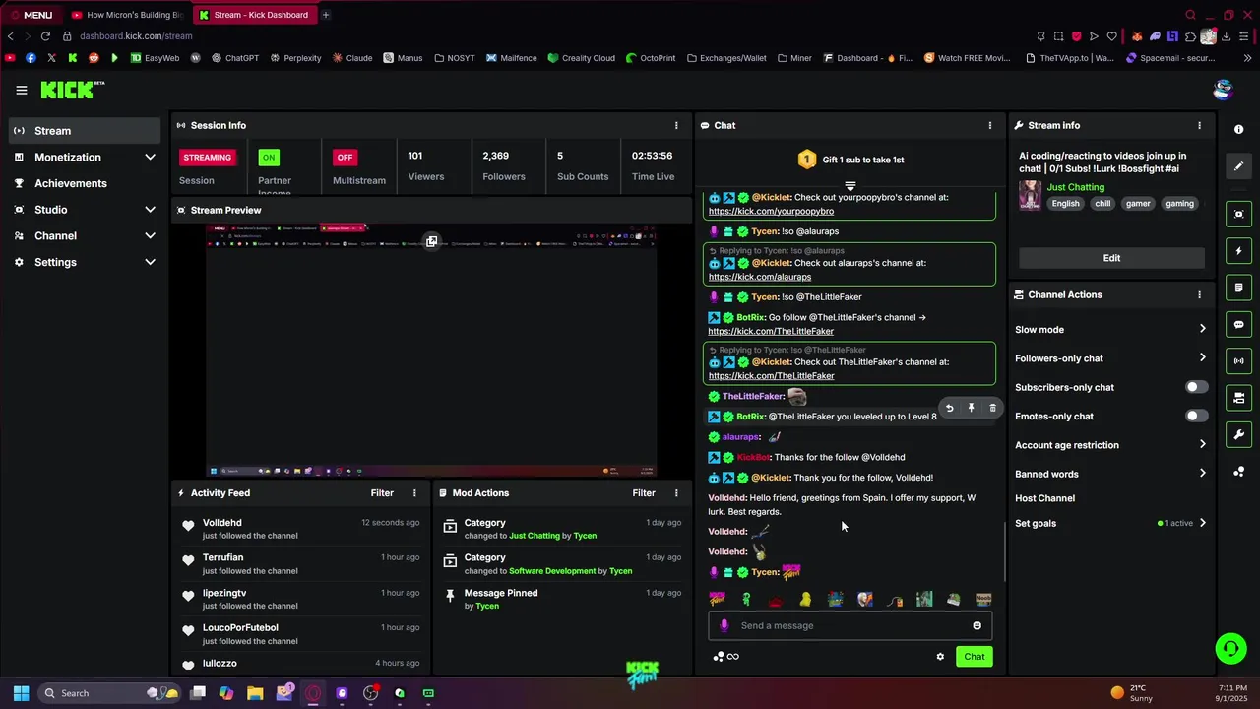Click the user avatar in the top right
The image size is (1260, 709).
coord(1223,90)
